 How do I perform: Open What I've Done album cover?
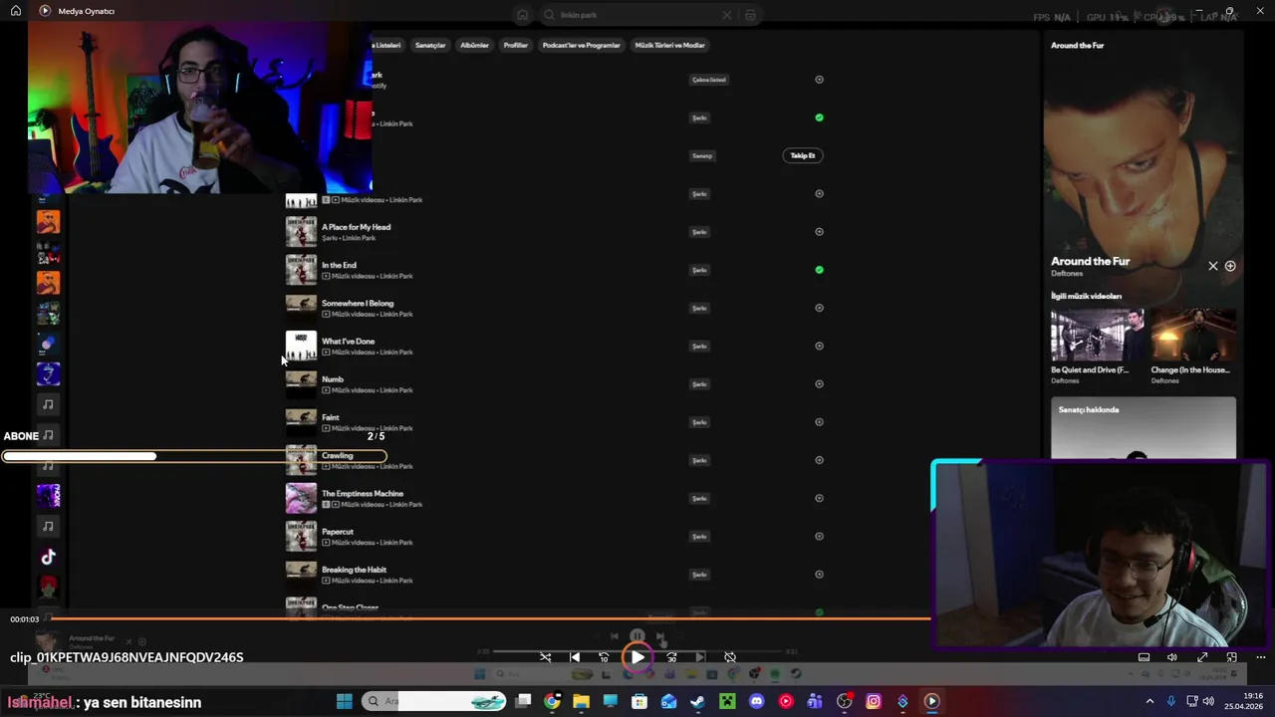pos(301,346)
